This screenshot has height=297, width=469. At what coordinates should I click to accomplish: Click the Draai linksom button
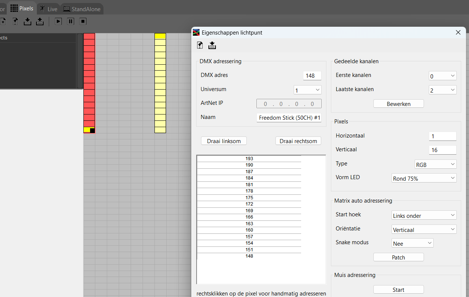pyautogui.click(x=224, y=141)
